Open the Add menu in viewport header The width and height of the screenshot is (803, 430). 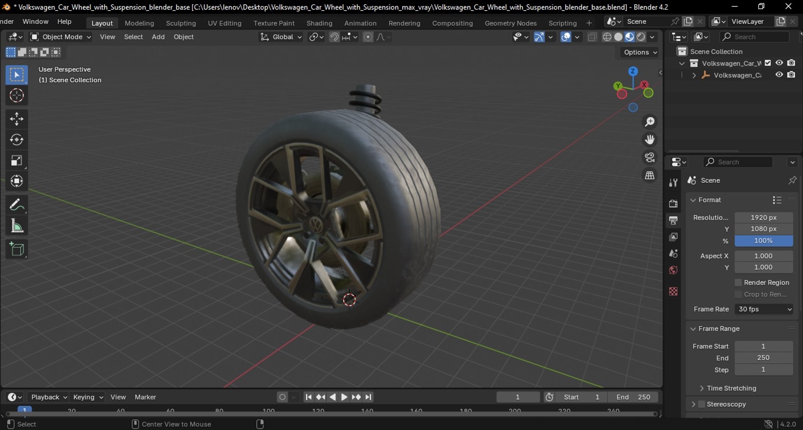click(158, 37)
